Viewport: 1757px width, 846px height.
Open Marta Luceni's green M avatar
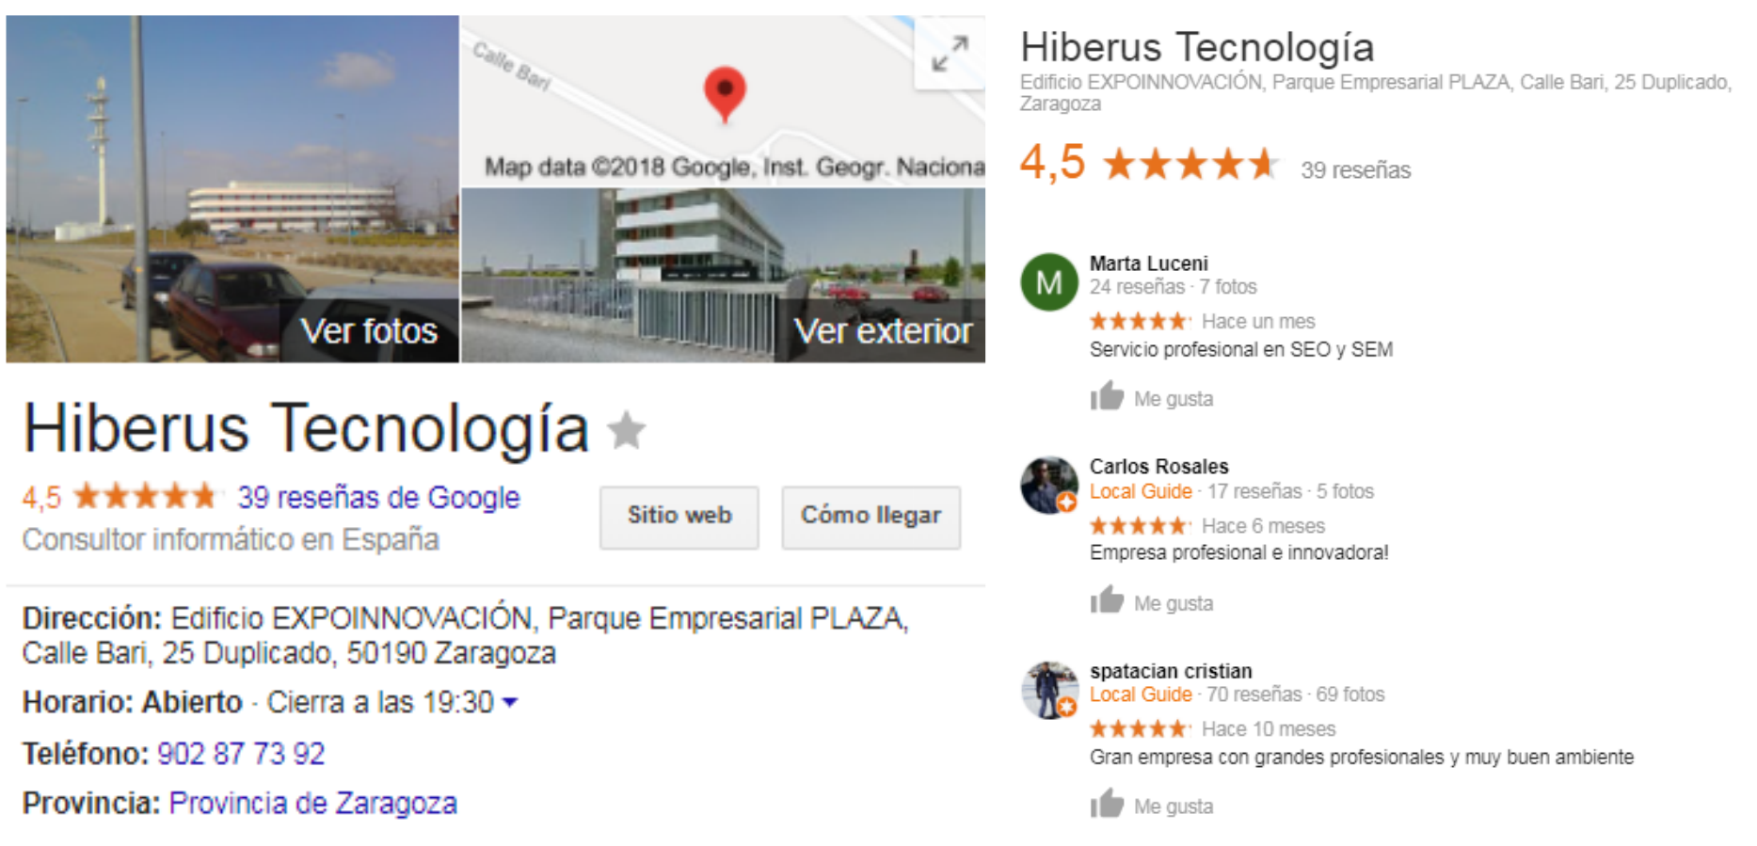pyautogui.click(x=1049, y=282)
